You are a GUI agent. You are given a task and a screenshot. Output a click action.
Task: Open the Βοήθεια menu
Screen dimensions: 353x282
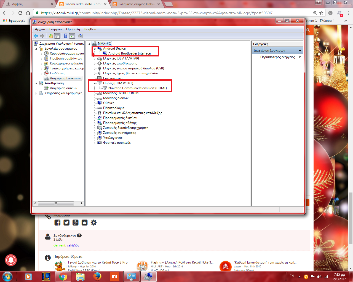[90, 29]
